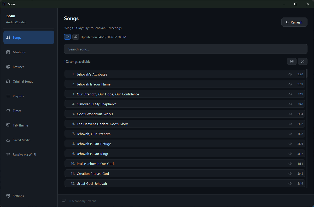Image resolution: width=314 pixels, height=207 pixels.
Task: Download Creation Praises God via cloud icon
Action: click(x=290, y=174)
